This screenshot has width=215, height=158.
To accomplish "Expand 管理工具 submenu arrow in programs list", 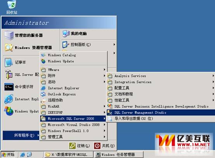I will pyautogui.click(x=104, y=137).
